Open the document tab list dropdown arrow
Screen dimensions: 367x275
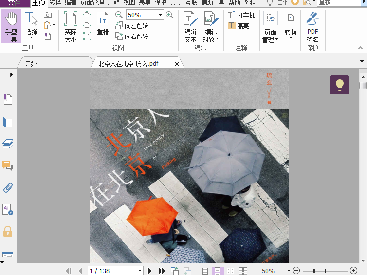coord(362,61)
